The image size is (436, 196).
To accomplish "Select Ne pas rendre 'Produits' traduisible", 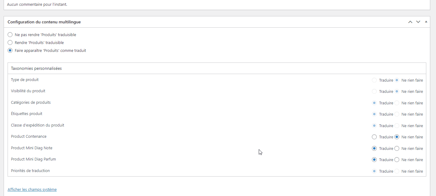I will tap(10, 35).
